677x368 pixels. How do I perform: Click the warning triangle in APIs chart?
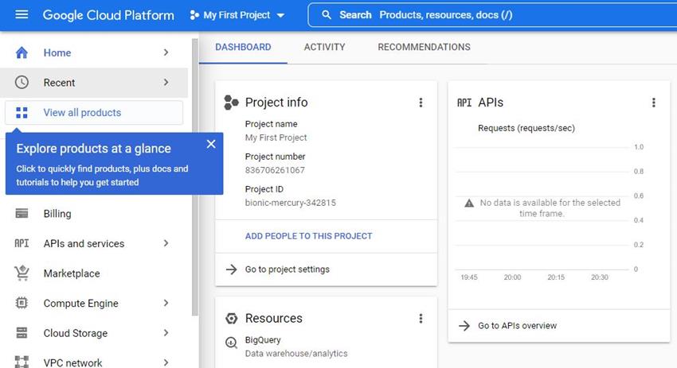[469, 203]
